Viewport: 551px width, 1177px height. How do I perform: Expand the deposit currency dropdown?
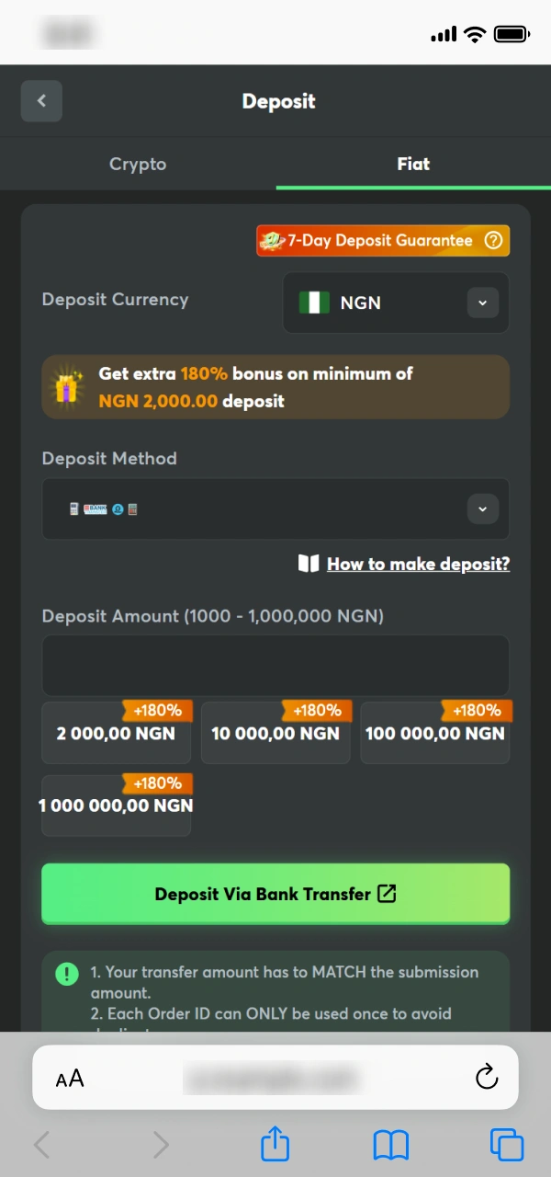482,303
